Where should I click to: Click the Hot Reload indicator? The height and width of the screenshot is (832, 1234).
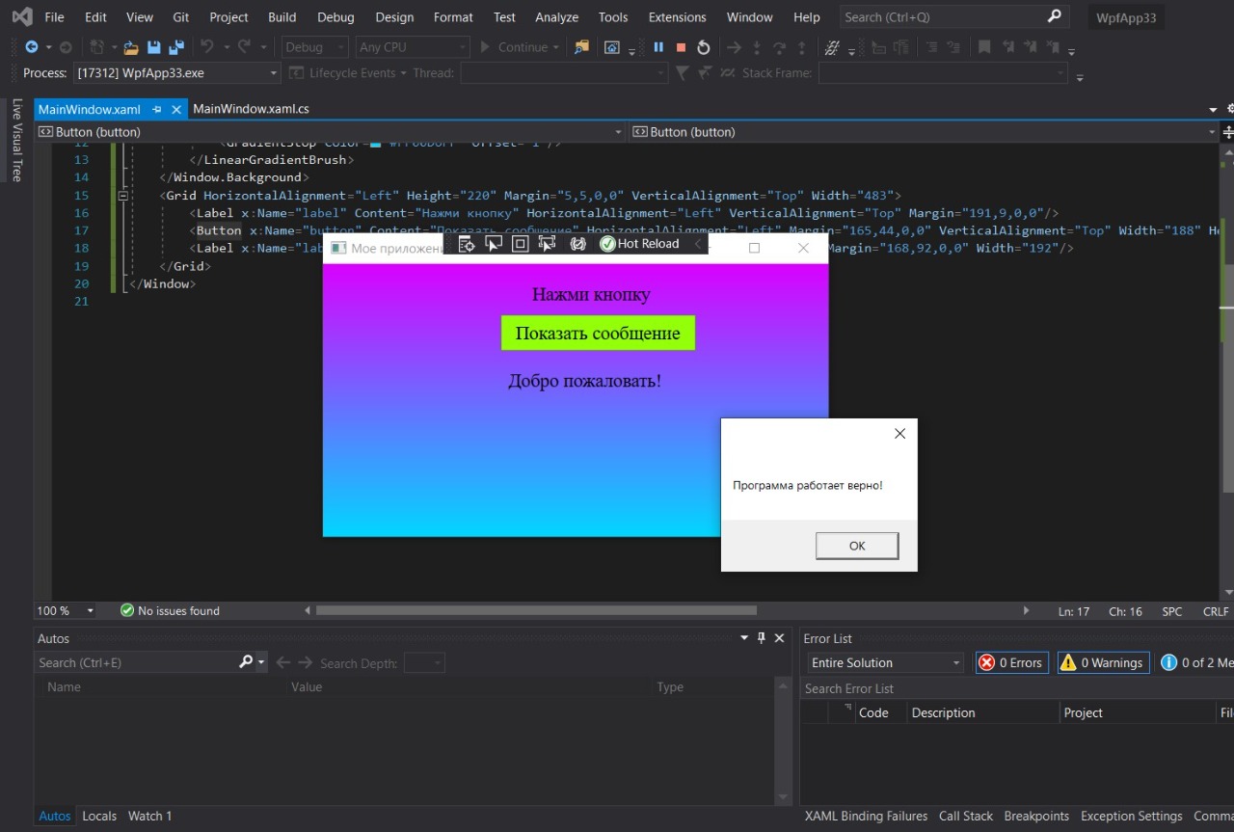click(639, 244)
